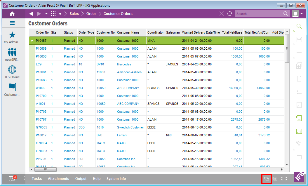Enter full screen with the corners icon
Image resolution: width=308 pixels, height=186 pixels.
(x=284, y=179)
